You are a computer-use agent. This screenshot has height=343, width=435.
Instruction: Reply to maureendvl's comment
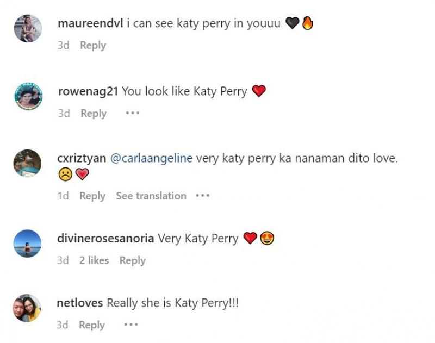pos(92,45)
